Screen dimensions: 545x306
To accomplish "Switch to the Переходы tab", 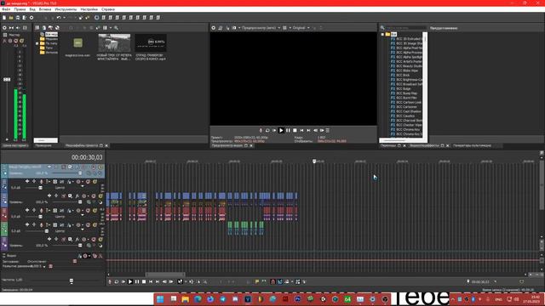I will [388, 145].
